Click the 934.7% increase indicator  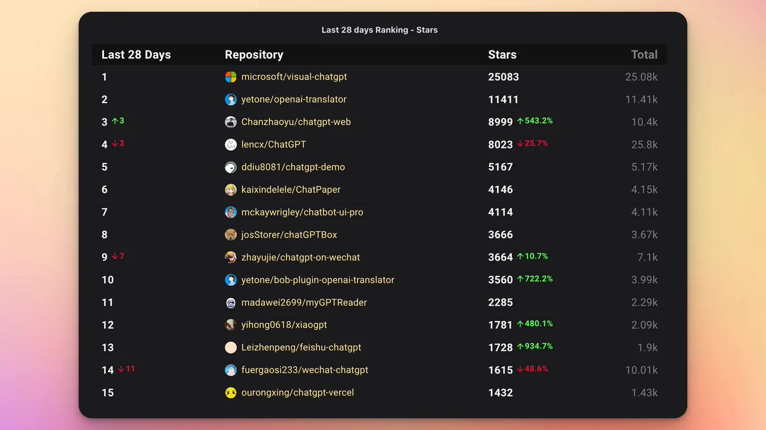(535, 347)
